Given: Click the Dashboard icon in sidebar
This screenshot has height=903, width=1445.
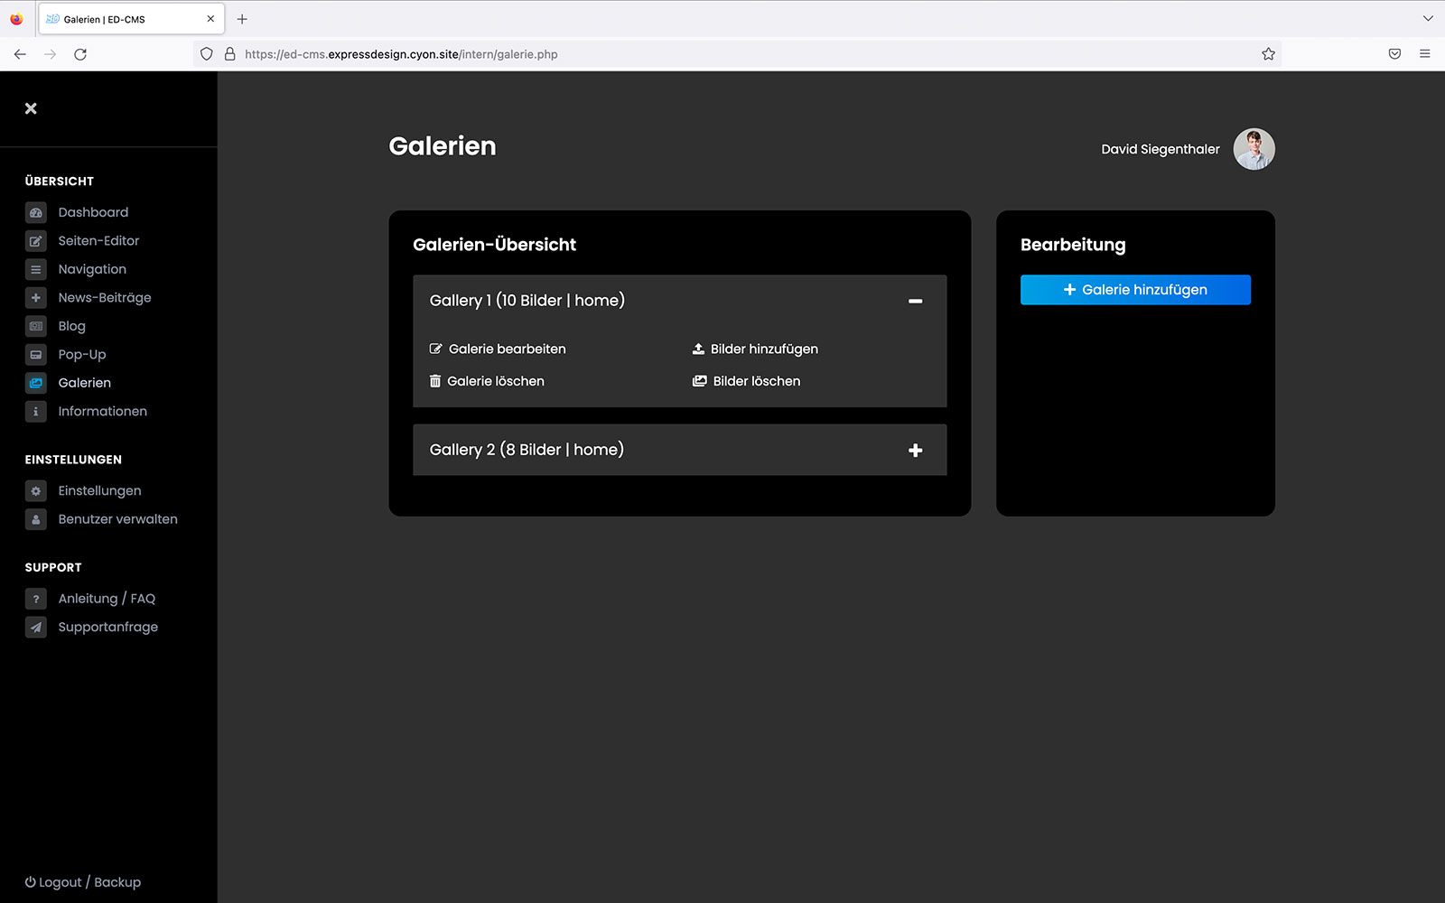Looking at the screenshot, I should 36,213.
